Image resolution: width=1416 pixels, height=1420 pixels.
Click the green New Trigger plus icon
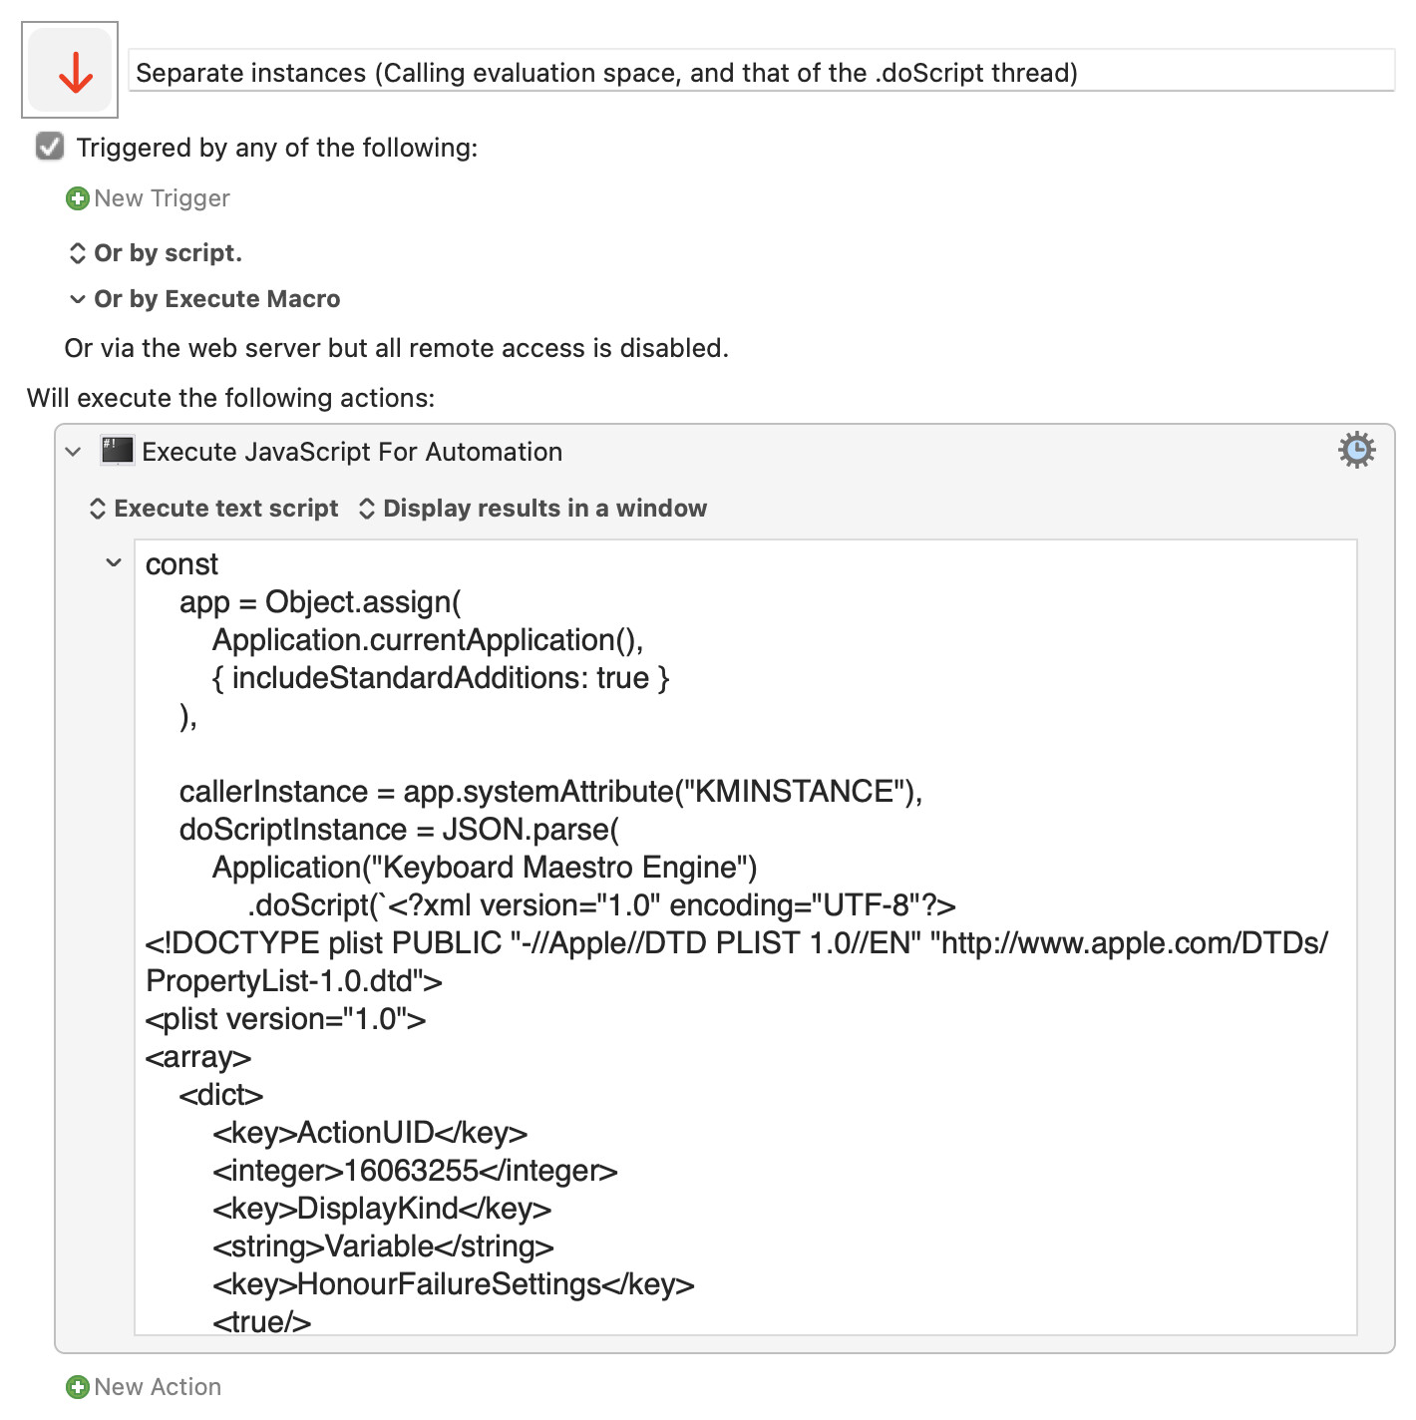pyautogui.click(x=77, y=198)
